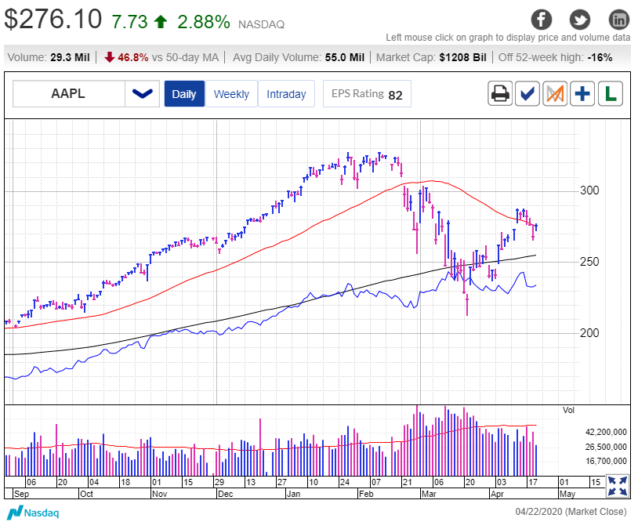Switch to Weekly chart view
The width and height of the screenshot is (638, 522).
(231, 93)
